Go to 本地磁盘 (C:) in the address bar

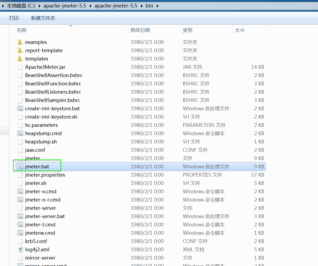point(21,6)
